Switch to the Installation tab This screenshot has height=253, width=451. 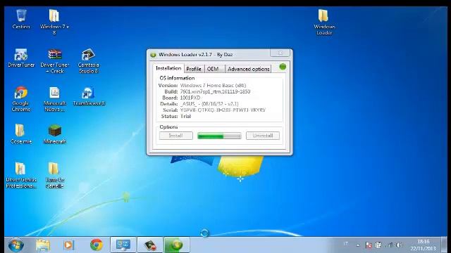tap(168, 68)
